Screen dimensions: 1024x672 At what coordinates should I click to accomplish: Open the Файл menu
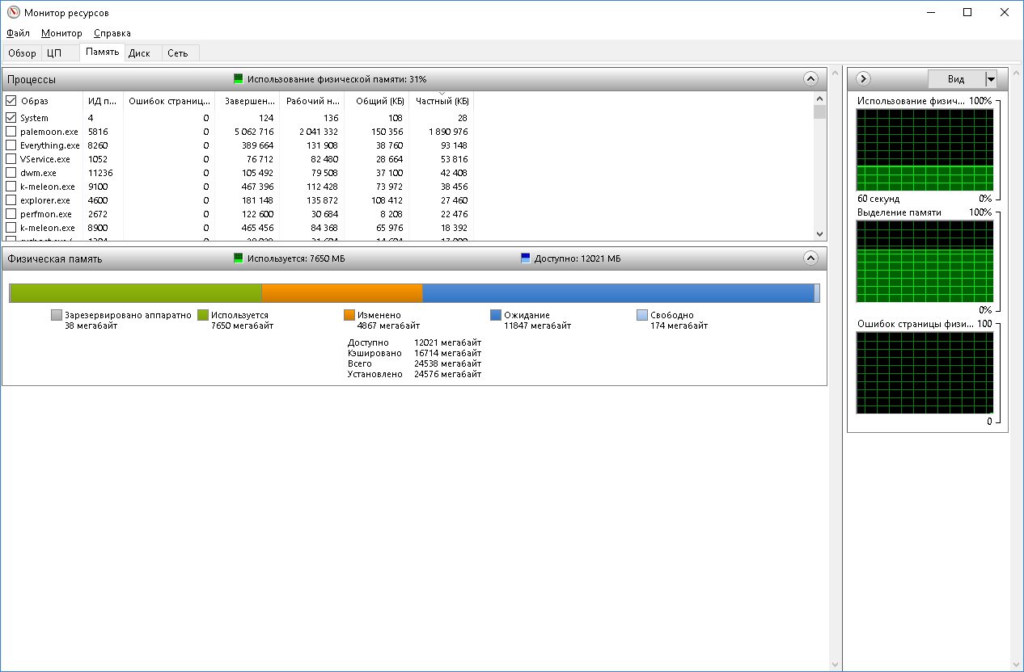(x=18, y=33)
